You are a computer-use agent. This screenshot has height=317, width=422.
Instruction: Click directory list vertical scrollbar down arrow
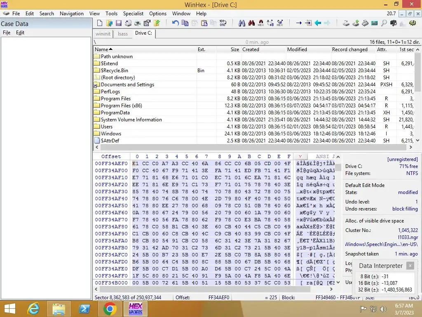point(418,140)
